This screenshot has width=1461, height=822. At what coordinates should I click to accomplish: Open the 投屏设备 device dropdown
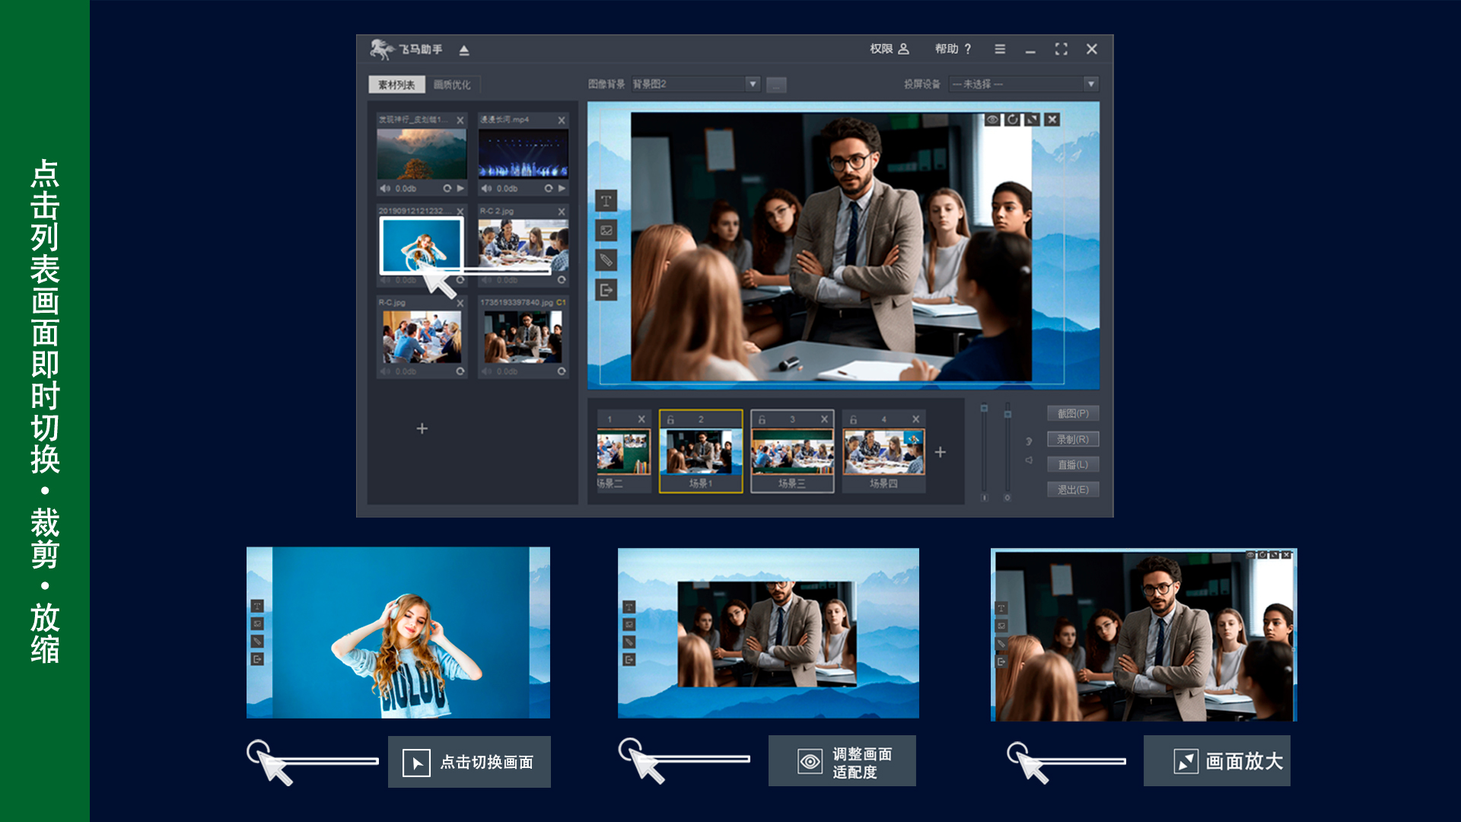[1090, 84]
